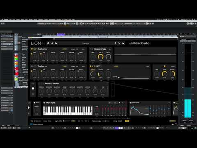Click the middle knob of the LP12 filter
Viewport: 197px width, 148px height.
click(x=101, y=74)
